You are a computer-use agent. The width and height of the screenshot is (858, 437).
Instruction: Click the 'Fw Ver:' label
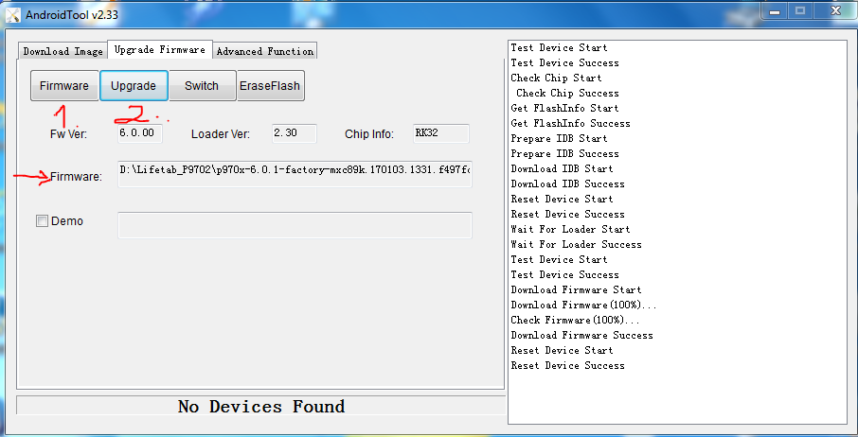68,133
